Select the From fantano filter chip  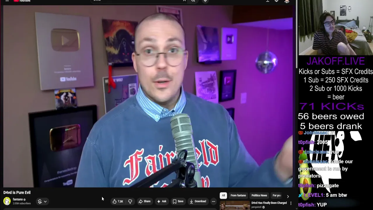coord(238,195)
